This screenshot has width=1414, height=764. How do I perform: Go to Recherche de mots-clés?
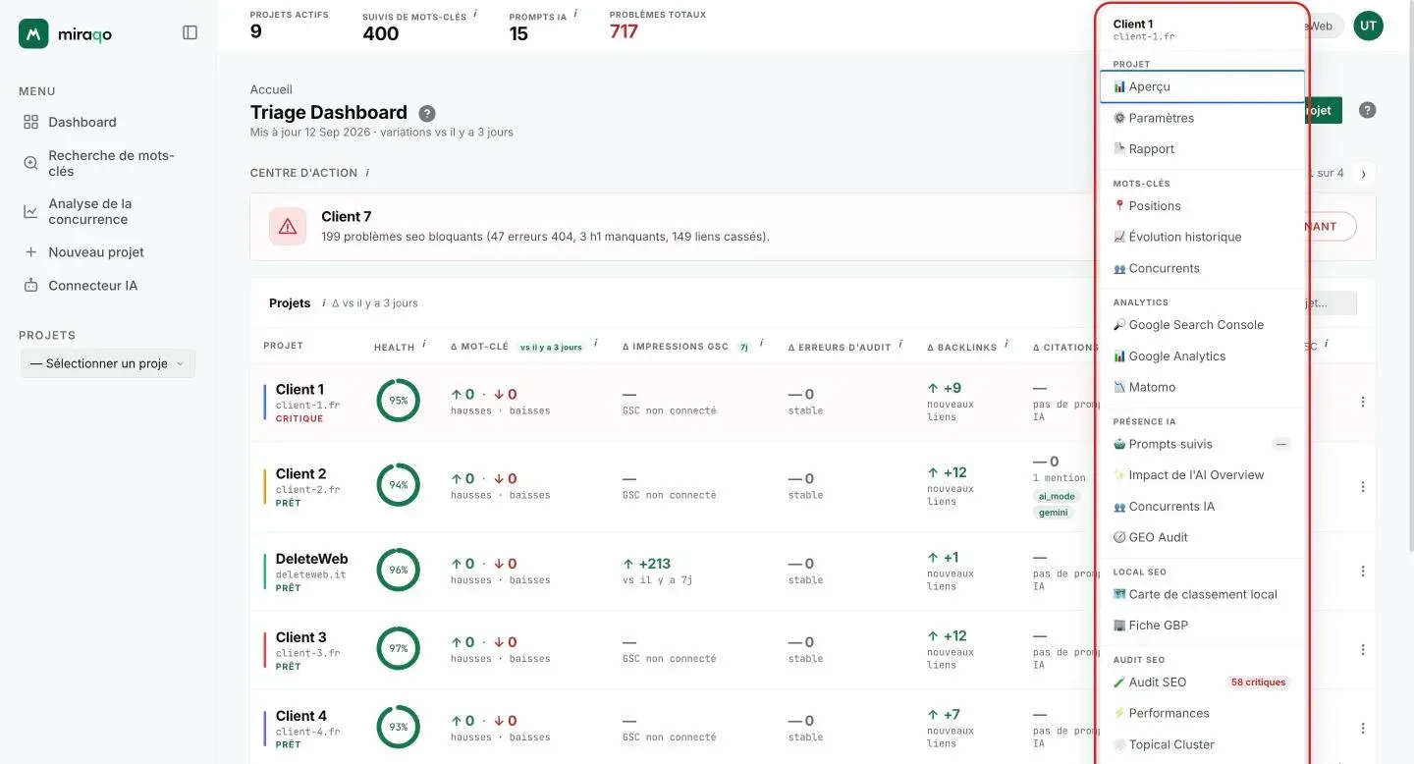108,163
